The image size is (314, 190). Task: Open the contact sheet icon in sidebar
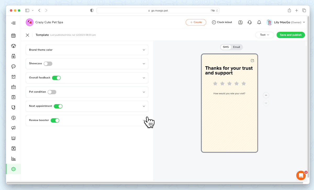tap(13, 97)
